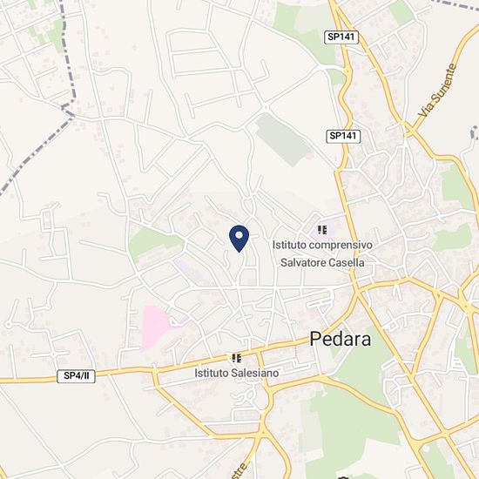
Task: Click the gray-green sports field area
Action: [282, 139]
